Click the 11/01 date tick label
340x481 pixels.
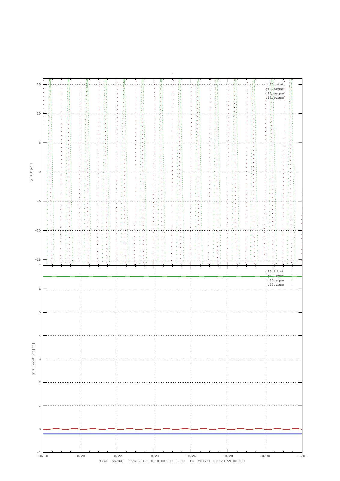302,456
